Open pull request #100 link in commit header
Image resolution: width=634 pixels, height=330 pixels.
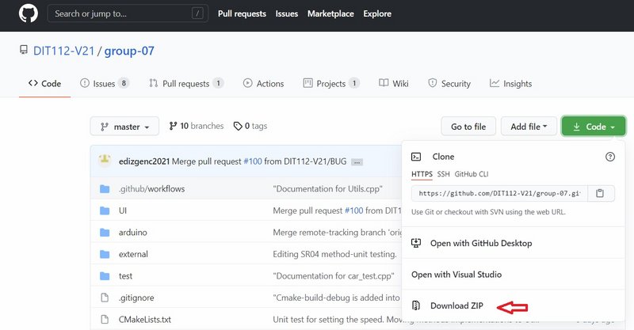(x=253, y=161)
